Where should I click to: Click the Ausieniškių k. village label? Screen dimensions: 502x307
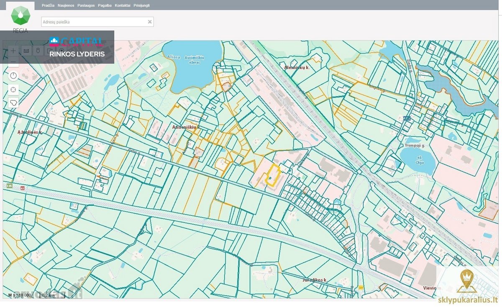pyautogui.click(x=186, y=127)
